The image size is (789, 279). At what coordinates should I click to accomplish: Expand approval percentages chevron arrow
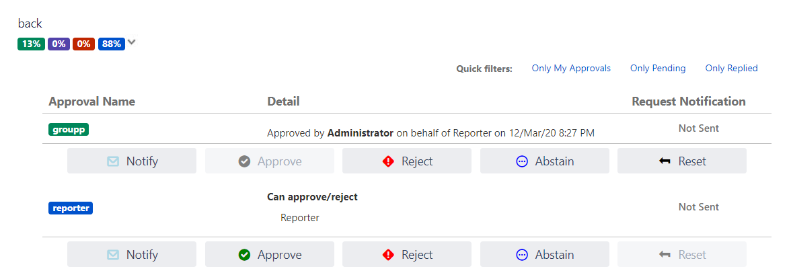(132, 42)
